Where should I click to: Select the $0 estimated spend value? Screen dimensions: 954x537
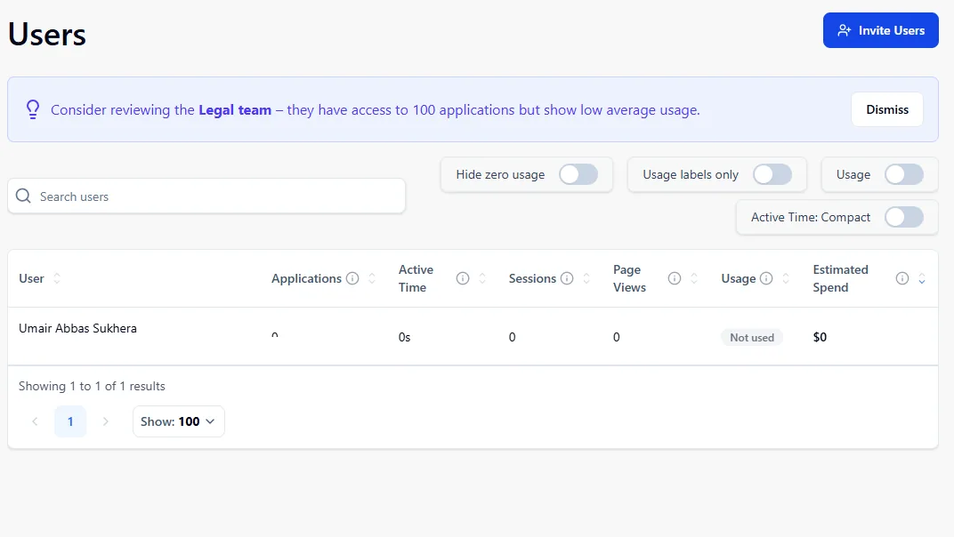pos(820,338)
